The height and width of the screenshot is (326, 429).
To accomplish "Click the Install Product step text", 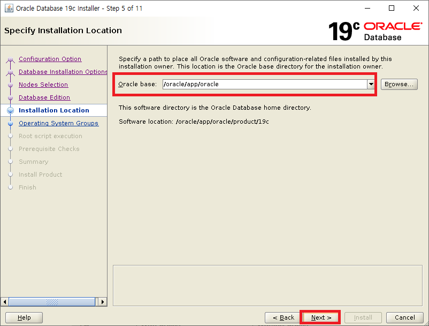I will click(x=40, y=175).
